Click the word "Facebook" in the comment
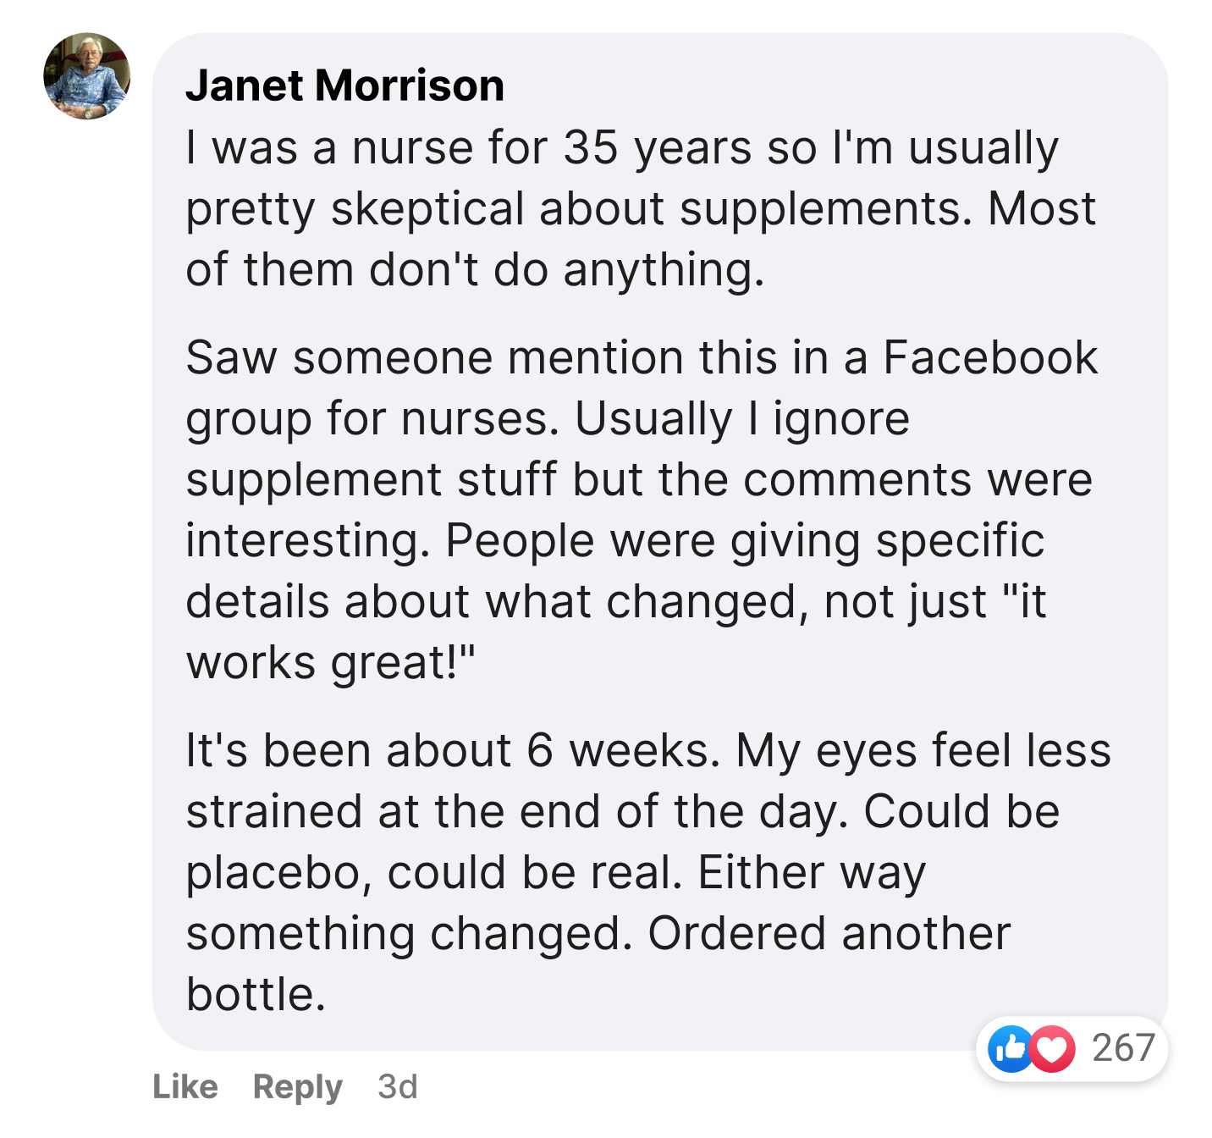Screen dimensions: 1212x1138 [990, 357]
